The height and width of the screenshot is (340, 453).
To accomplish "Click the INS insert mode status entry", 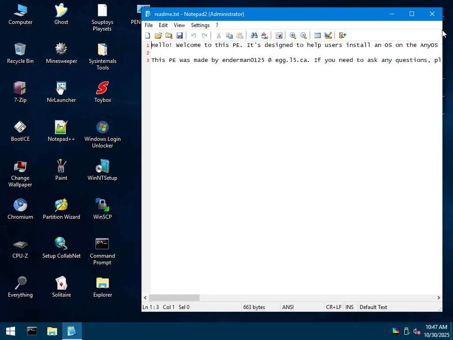I will 349,307.
